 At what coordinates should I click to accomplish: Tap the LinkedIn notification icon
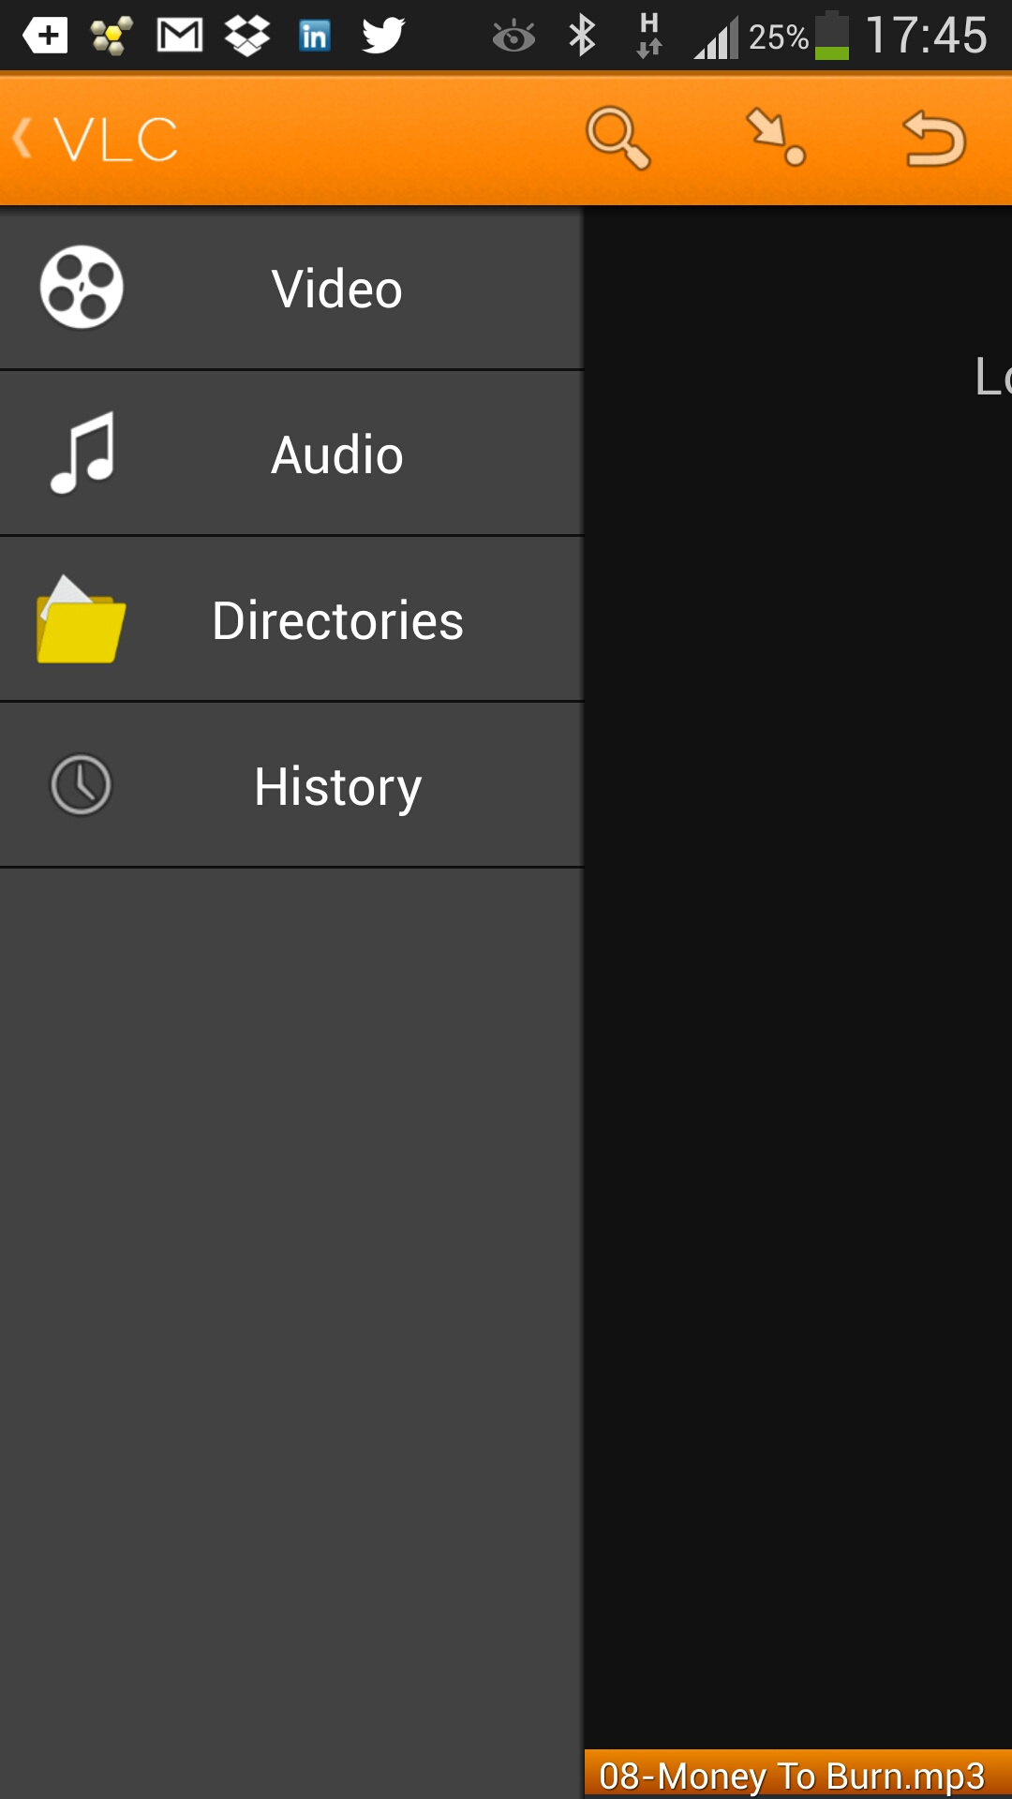314,35
